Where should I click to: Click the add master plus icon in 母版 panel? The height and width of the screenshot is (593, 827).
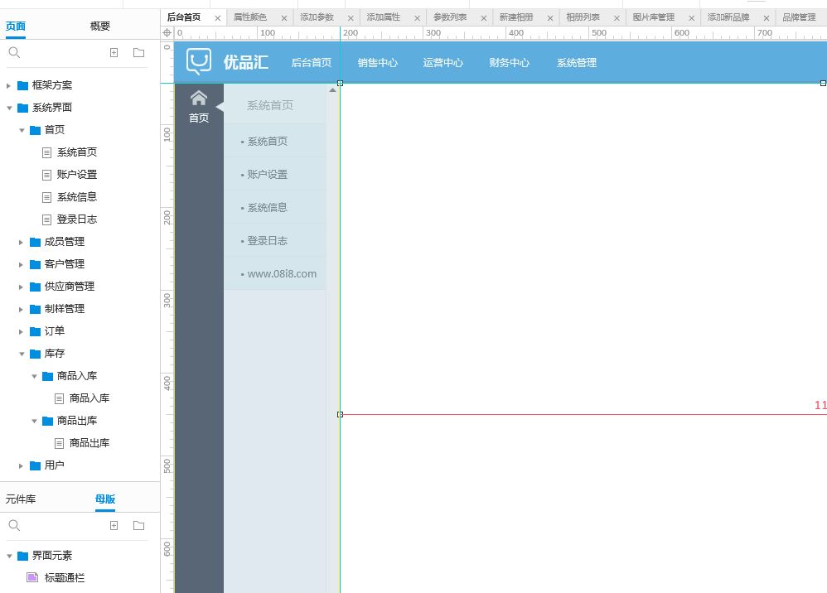114,525
